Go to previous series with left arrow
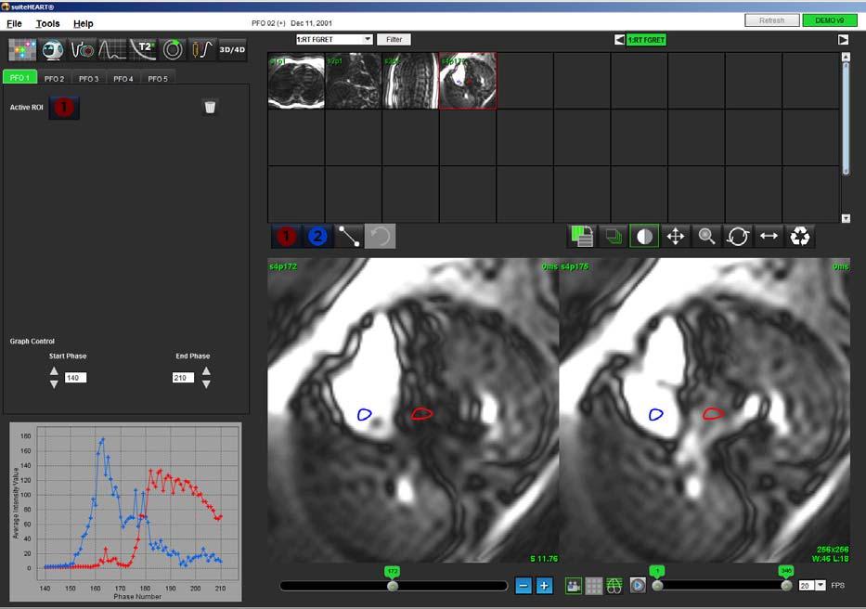The image size is (866, 609). (x=619, y=40)
